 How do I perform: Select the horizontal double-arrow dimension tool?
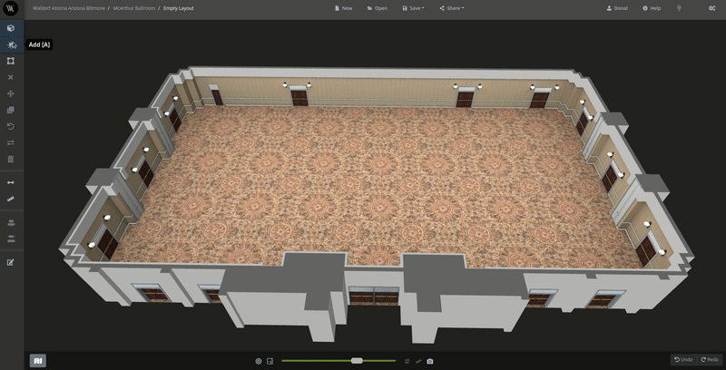pyautogui.click(x=11, y=182)
